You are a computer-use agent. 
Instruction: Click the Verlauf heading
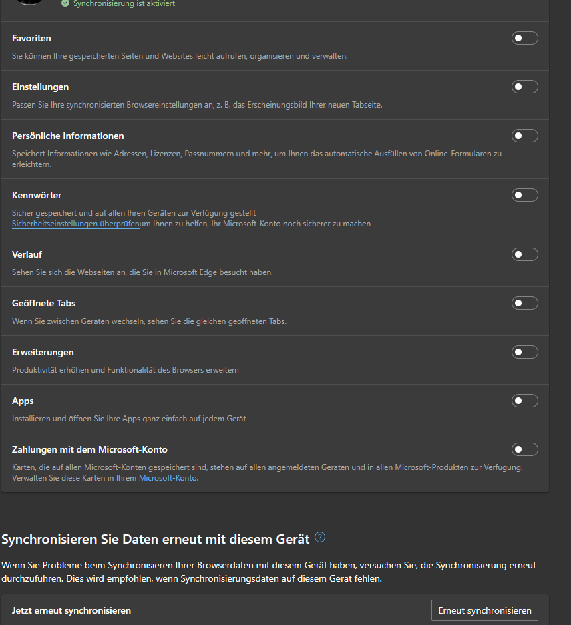tap(27, 254)
